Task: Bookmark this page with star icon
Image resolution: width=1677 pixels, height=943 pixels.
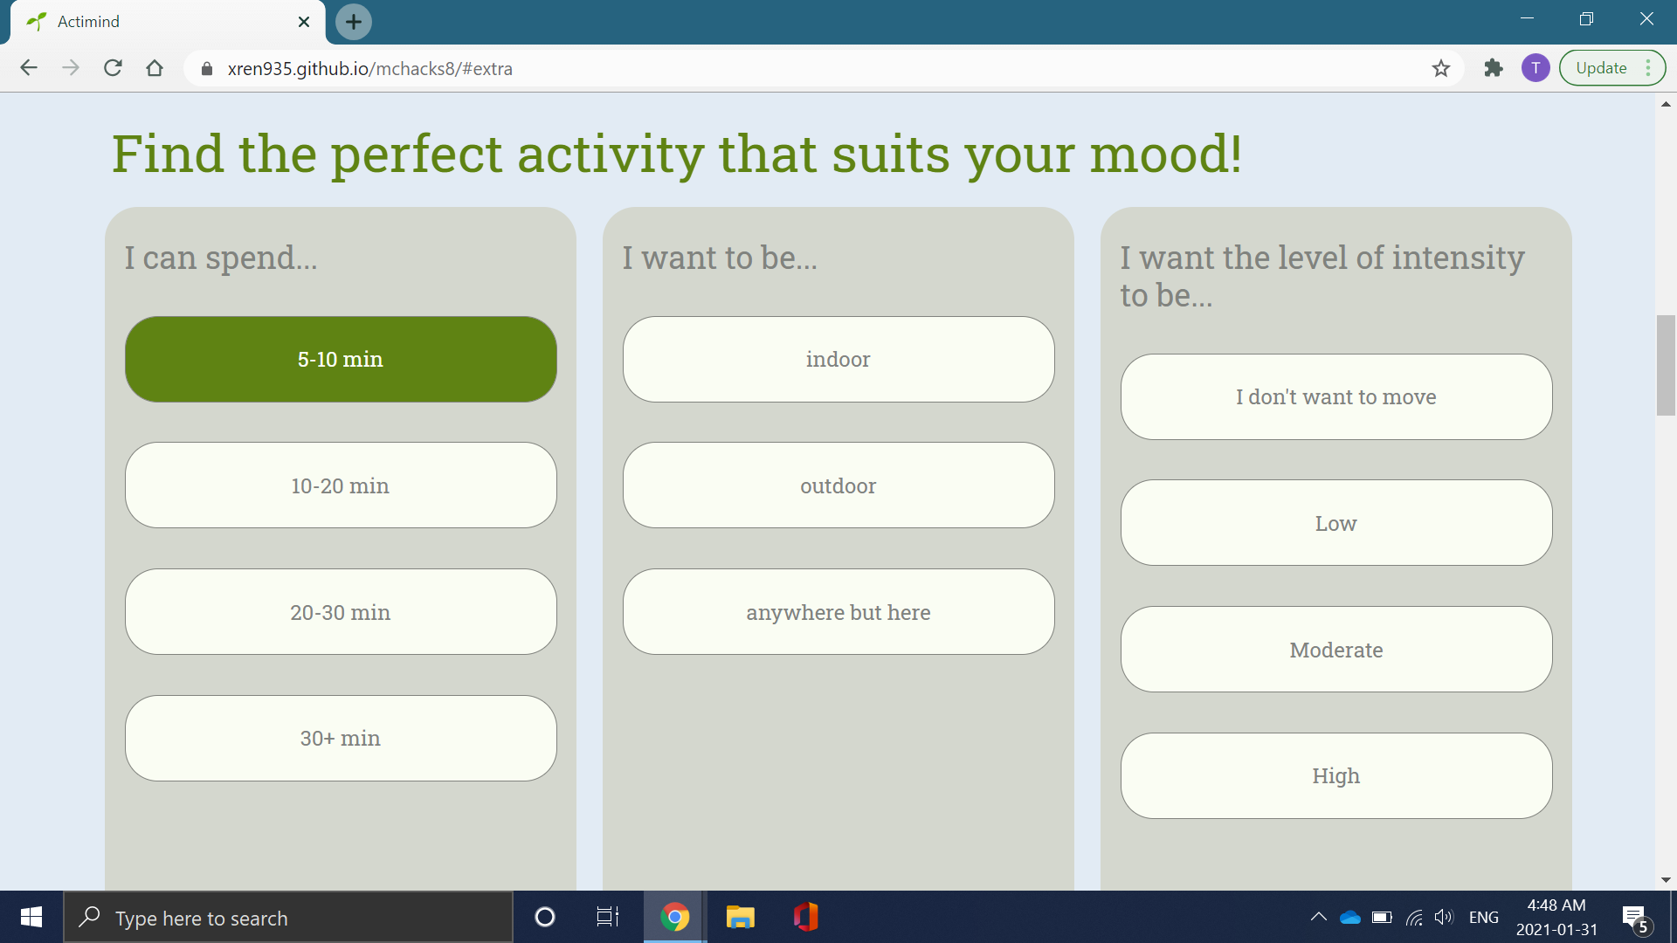Action: pos(1440,68)
